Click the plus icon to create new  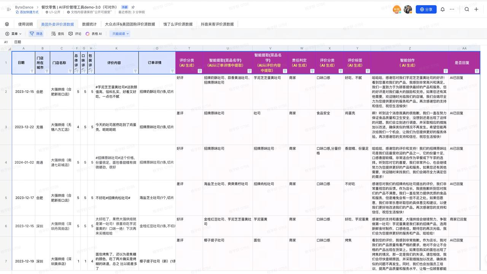(476, 10)
